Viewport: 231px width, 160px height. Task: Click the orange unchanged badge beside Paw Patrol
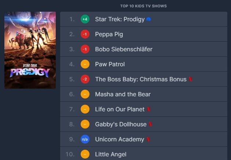tap(85, 64)
